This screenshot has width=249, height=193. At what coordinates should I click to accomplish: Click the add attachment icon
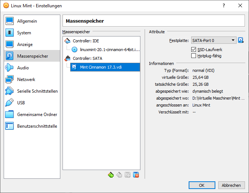coord(128,175)
